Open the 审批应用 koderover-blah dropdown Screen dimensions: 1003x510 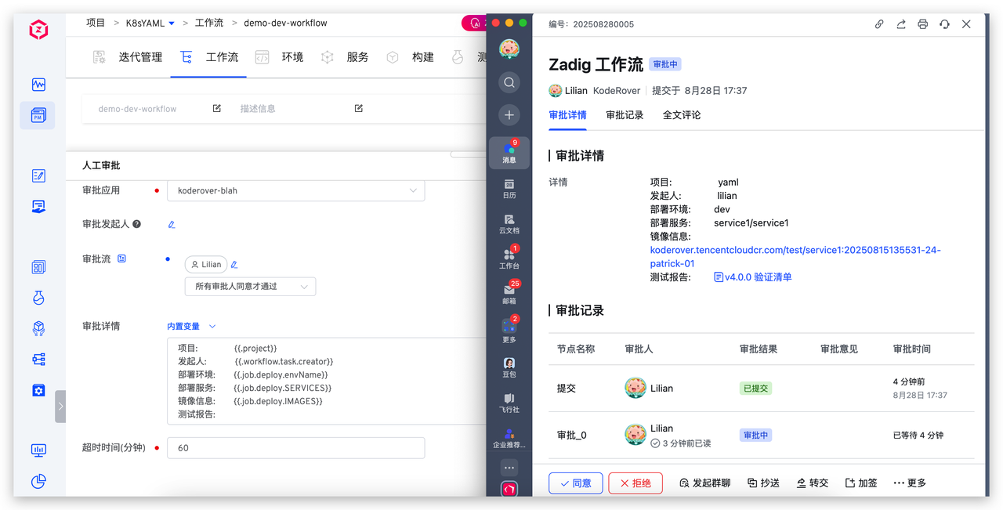296,190
